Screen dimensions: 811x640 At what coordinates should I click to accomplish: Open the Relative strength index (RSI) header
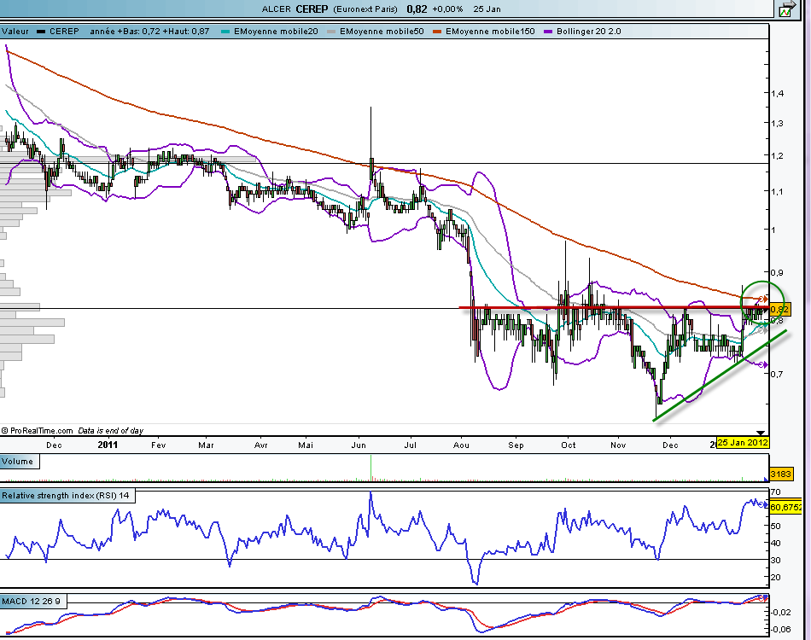(66, 495)
